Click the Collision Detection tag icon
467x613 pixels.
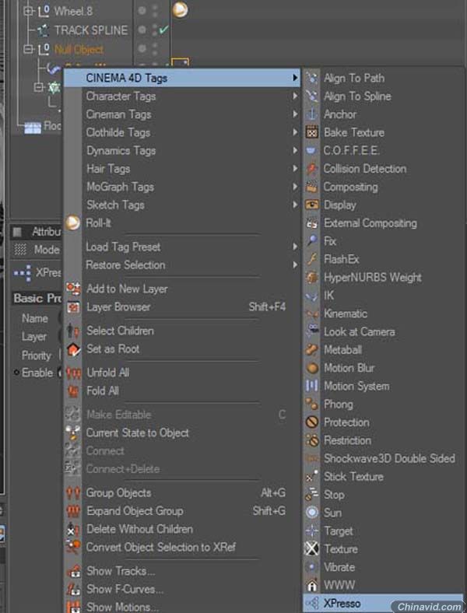[x=312, y=169]
